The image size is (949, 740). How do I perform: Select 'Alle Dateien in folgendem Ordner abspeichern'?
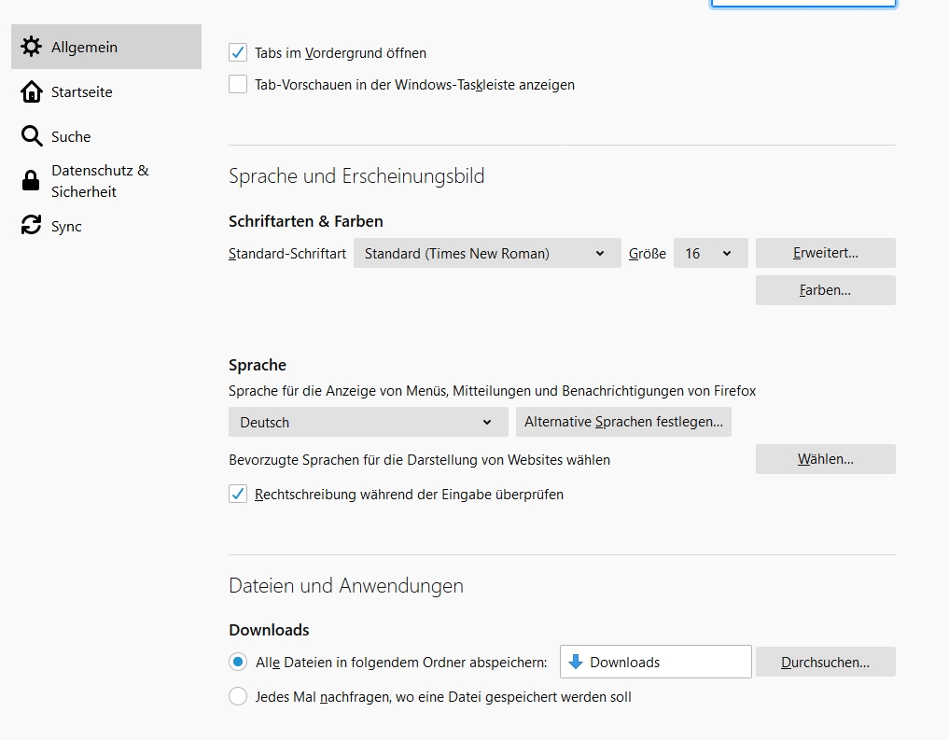coord(238,662)
